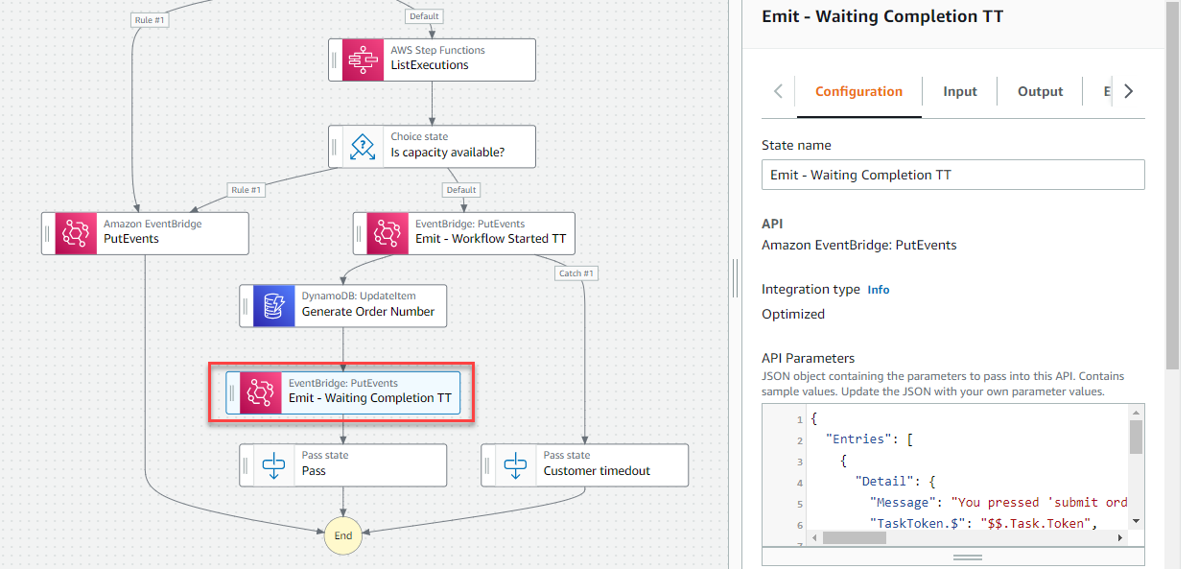The height and width of the screenshot is (569, 1198).
Task: Click the Rule #1 edge label at canvas top
Action: (149, 19)
